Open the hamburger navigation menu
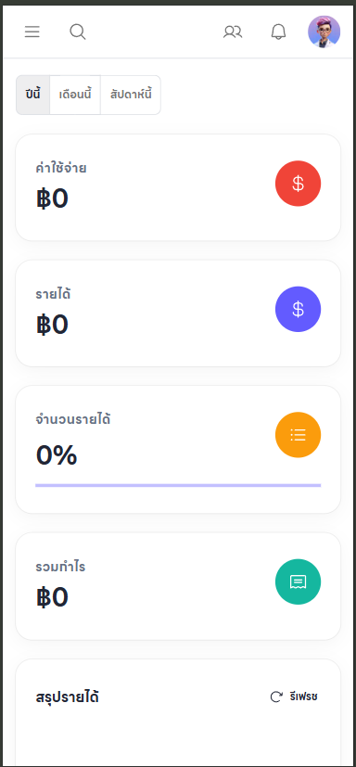This screenshot has width=356, height=767. [x=32, y=32]
